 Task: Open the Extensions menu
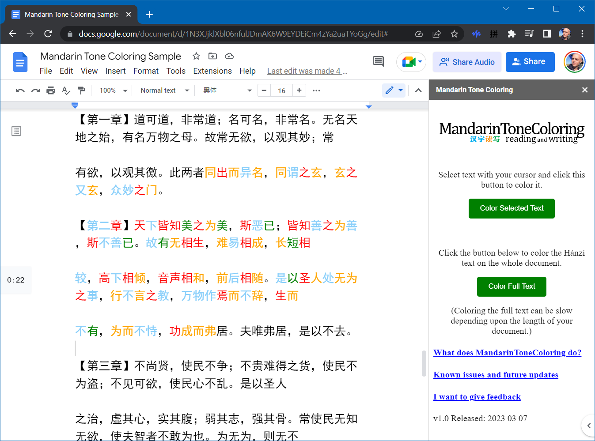click(212, 71)
